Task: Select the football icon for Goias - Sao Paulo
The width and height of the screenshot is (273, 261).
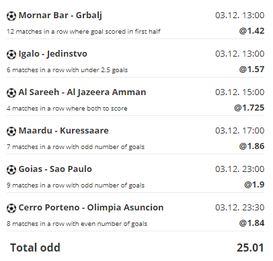Action: (x=11, y=170)
